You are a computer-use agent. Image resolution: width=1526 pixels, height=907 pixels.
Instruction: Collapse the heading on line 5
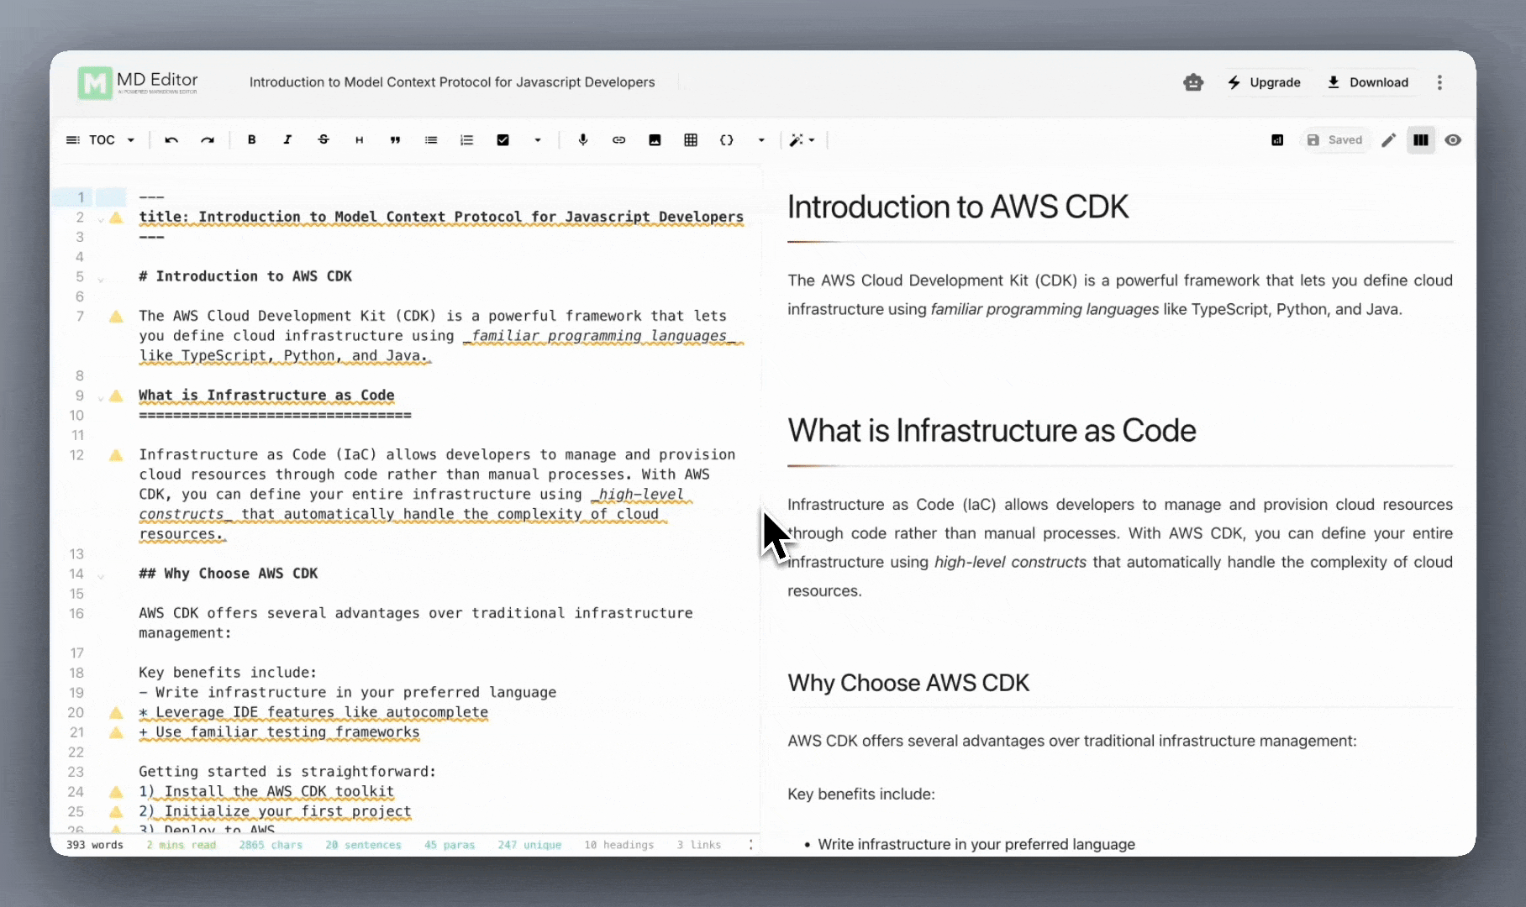(x=101, y=277)
